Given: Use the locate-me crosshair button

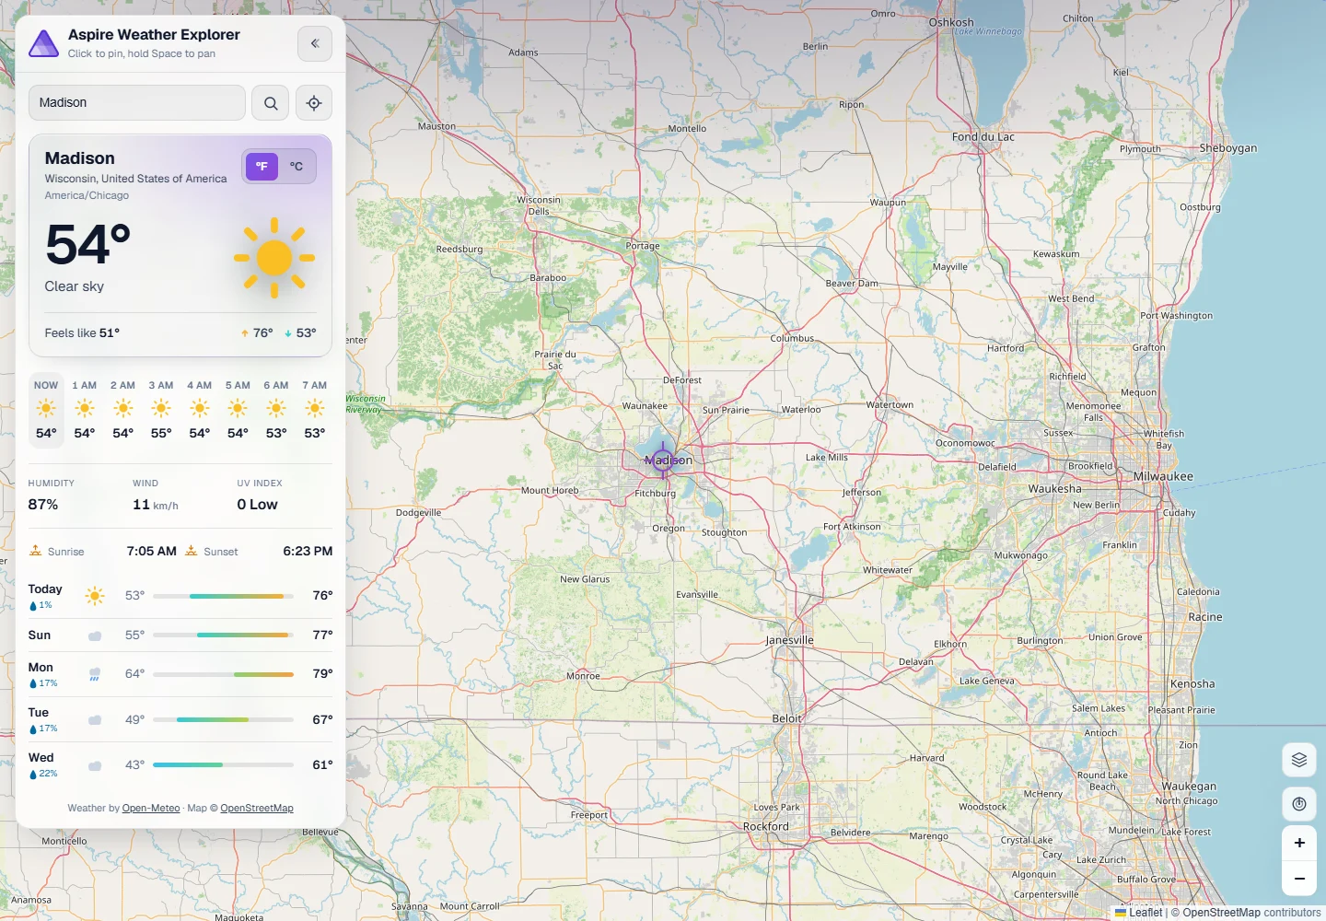Looking at the screenshot, I should pos(314,103).
